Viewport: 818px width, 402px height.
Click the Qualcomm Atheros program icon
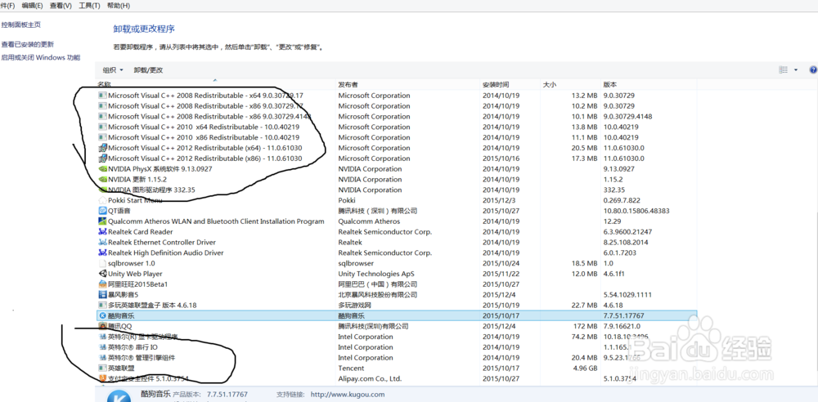pos(102,221)
